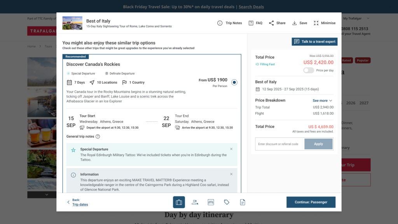Open My Trafalgar dropdown
Screen dimensions: 398x224
356,18
